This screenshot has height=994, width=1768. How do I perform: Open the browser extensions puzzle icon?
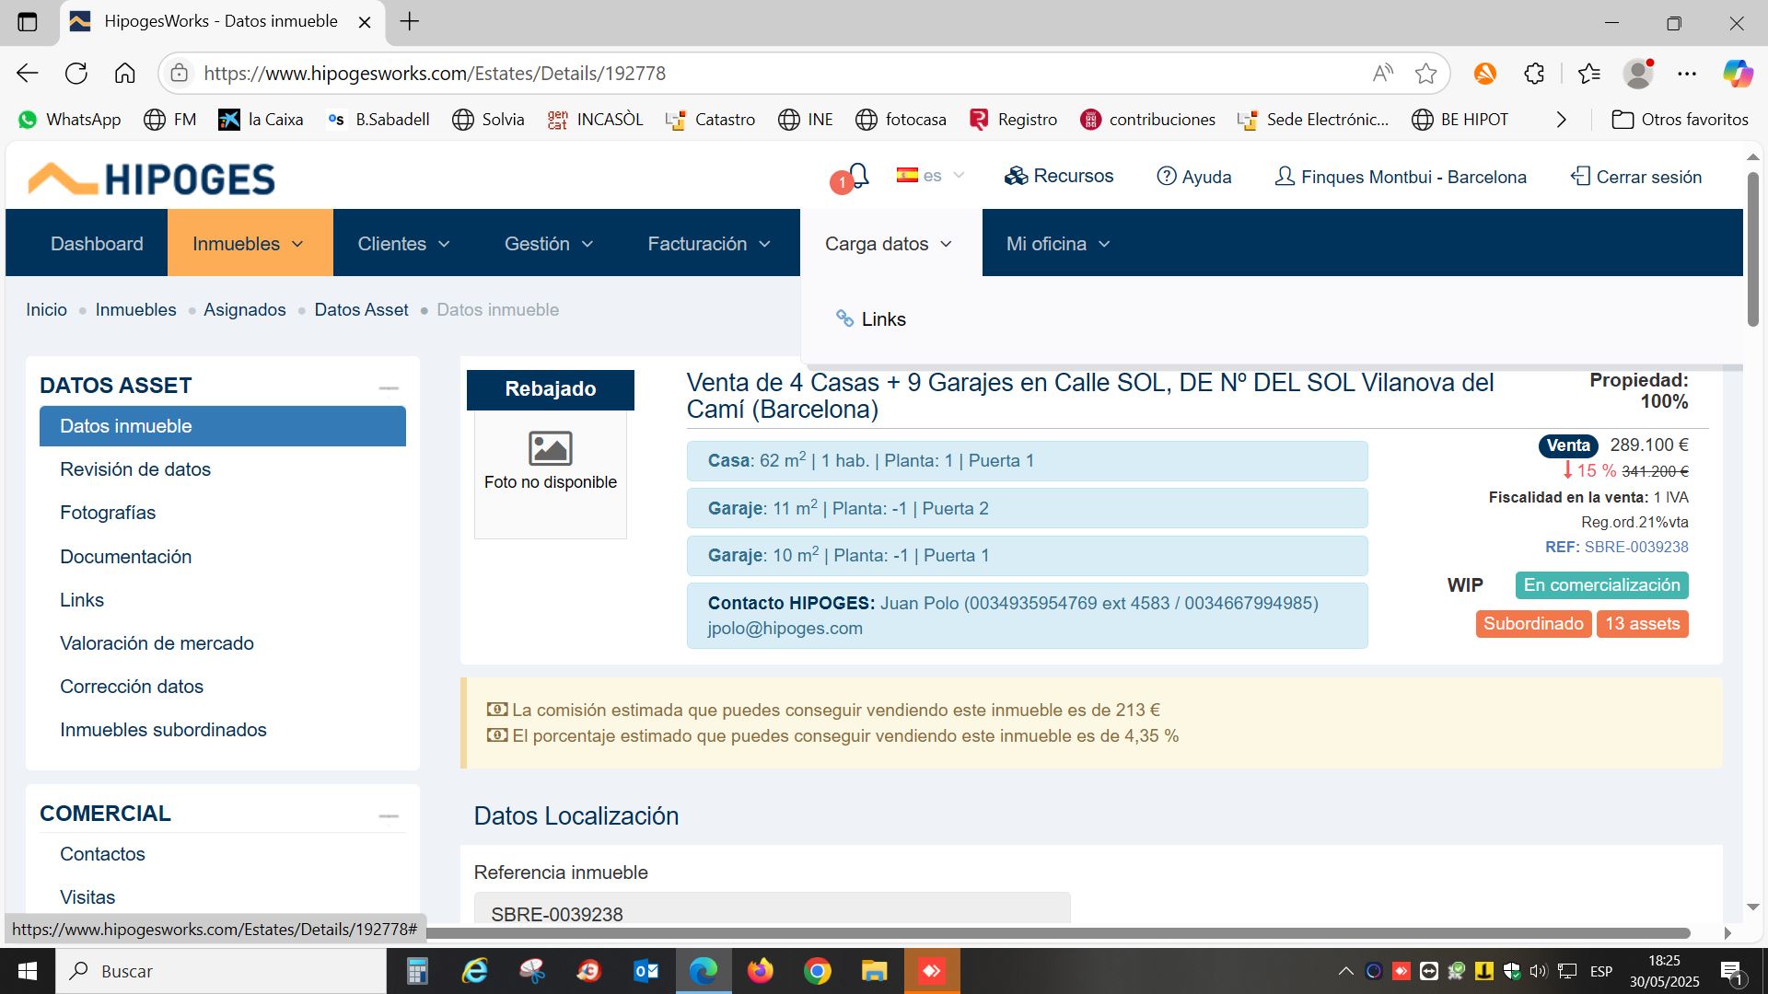point(1534,74)
